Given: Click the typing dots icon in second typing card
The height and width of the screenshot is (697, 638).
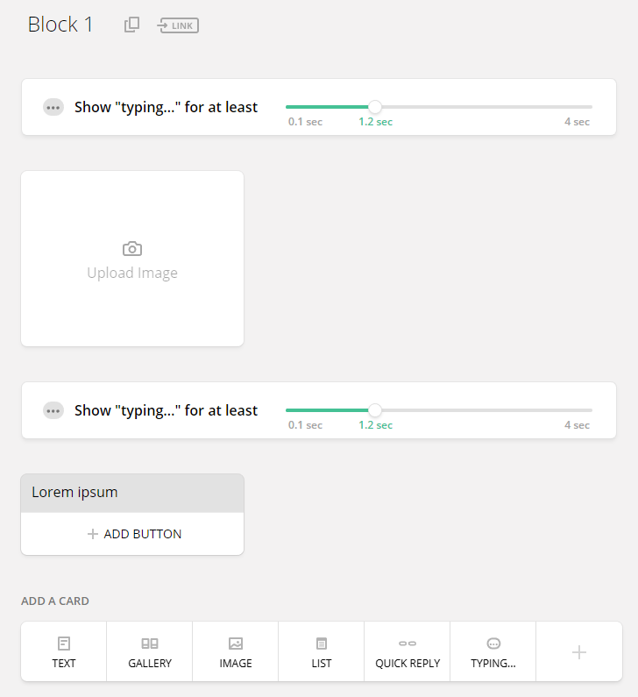Looking at the screenshot, I should [53, 410].
